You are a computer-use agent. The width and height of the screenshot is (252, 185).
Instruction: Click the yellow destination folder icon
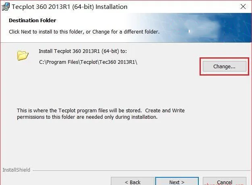click(23, 55)
